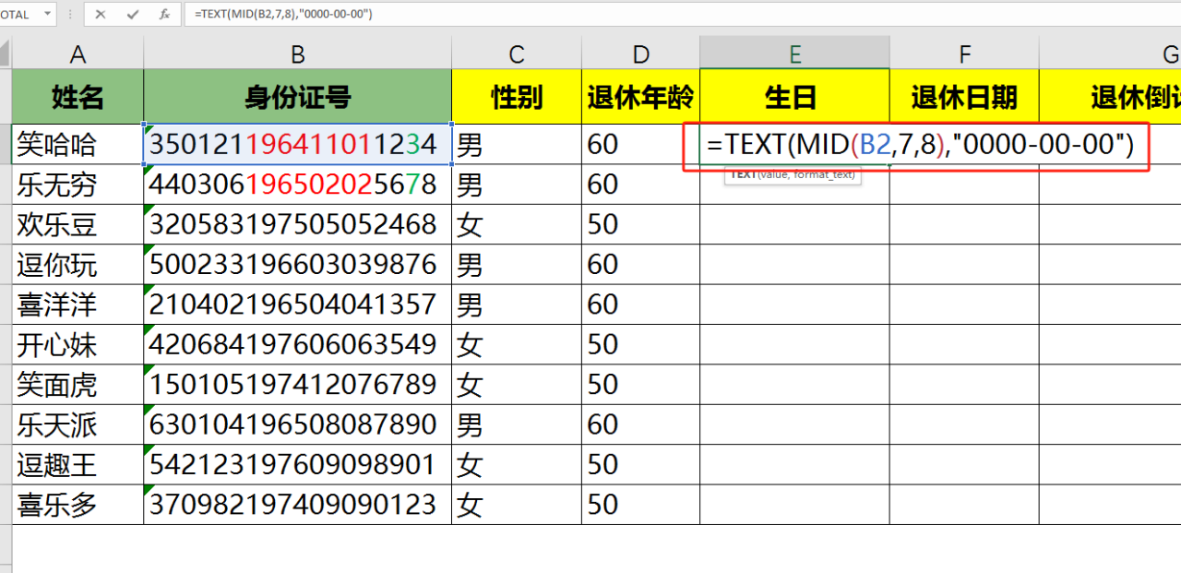Click TEXT function tooltip hint
1181x573 pixels.
(x=793, y=173)
